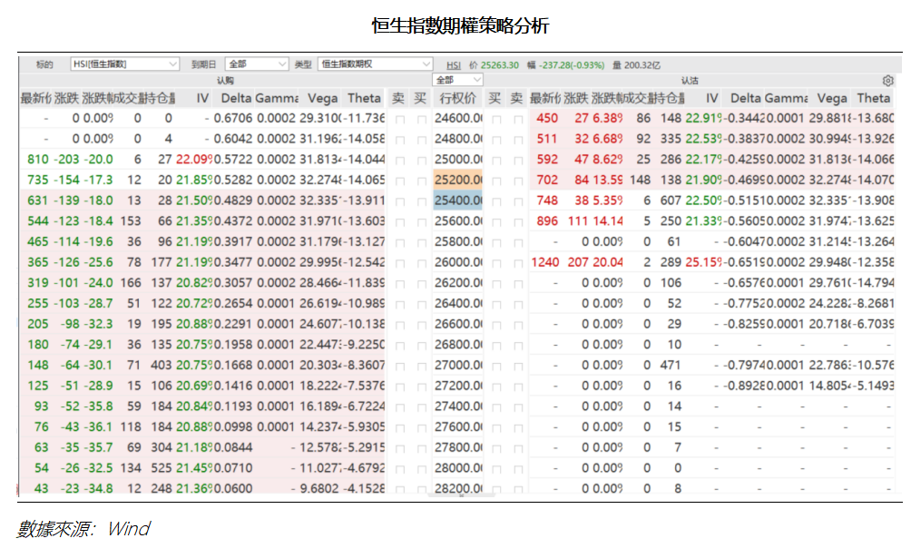
Task: Select the 28200.00 strike price cell
Action: [458, 488]
